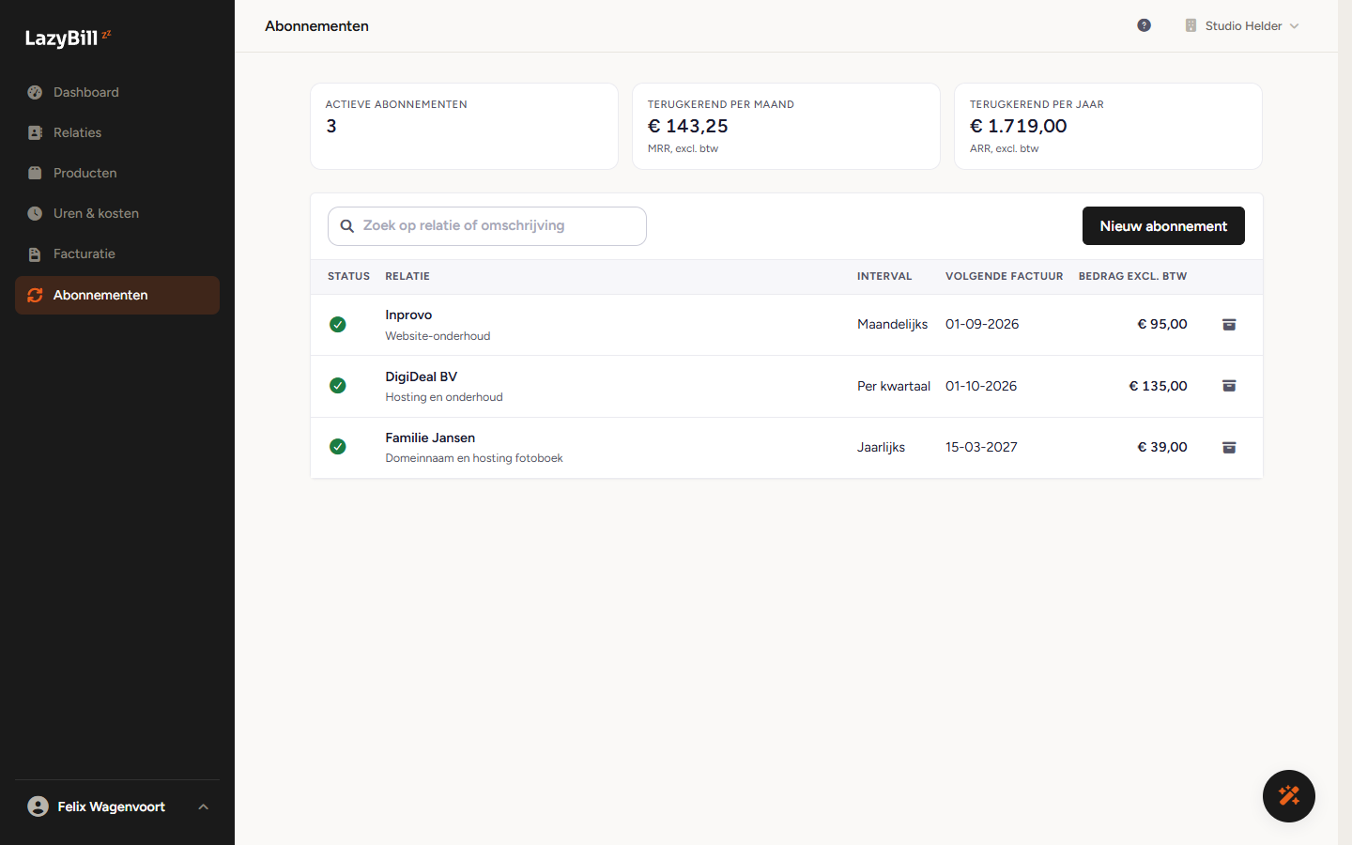Image resolution: width=1352 pixels, height=845 pixels.
Task: Click the Nieuw abonnement button
Action: pyautogui.click(x=1163, y=226)
